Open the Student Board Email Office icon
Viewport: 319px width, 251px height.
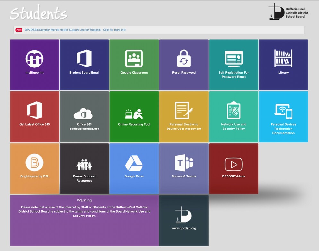click(84, 58)
